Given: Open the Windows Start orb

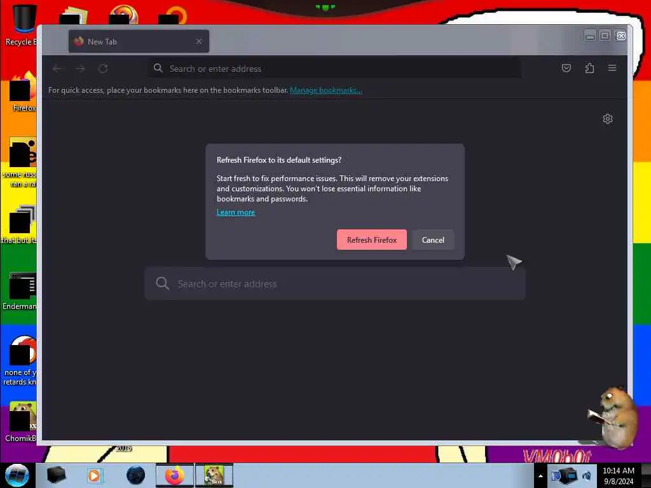Looking at the screenshot, I should tap(17, 475).
